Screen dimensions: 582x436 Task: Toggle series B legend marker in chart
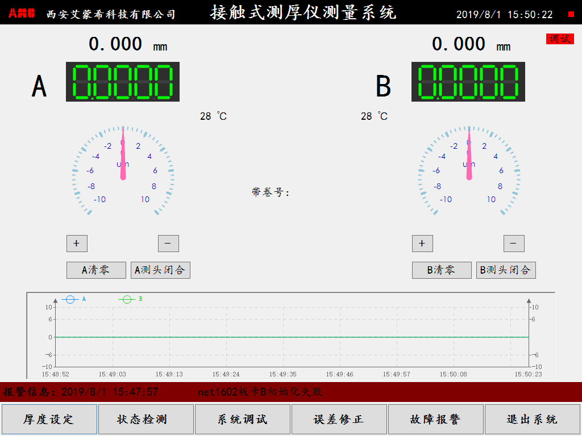pyautogui.click(x=127, y=299)
